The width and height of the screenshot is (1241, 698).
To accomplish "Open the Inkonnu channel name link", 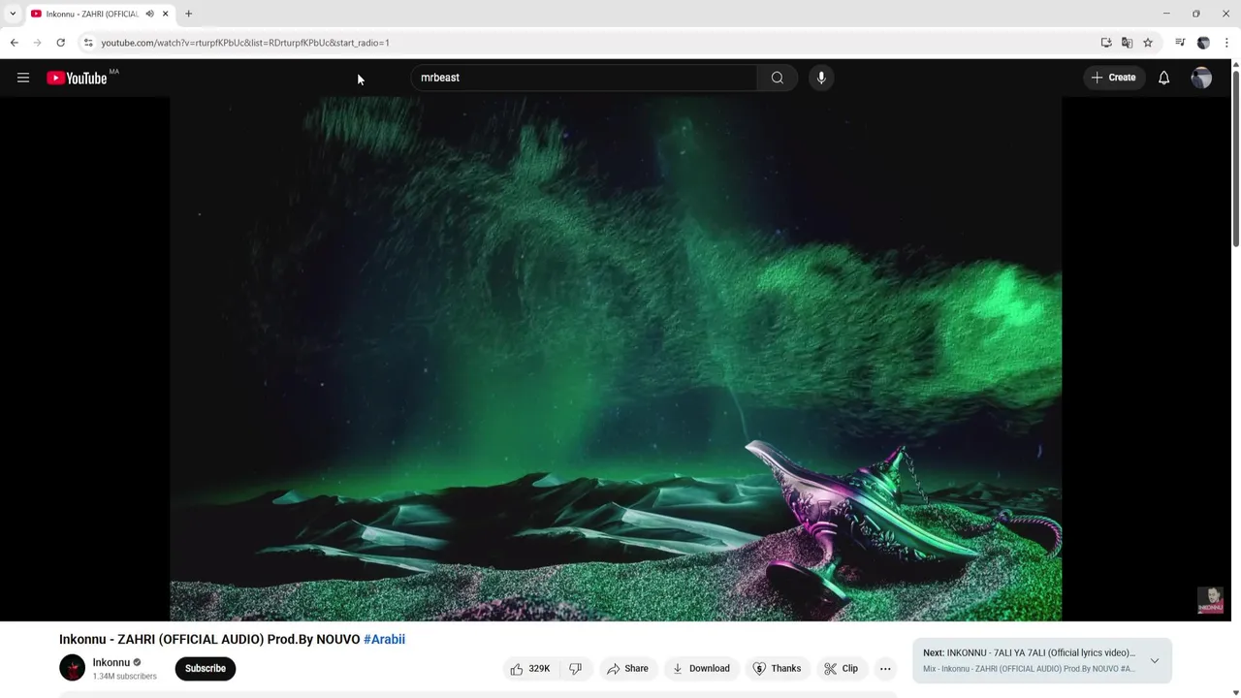I will coord(111,662).
